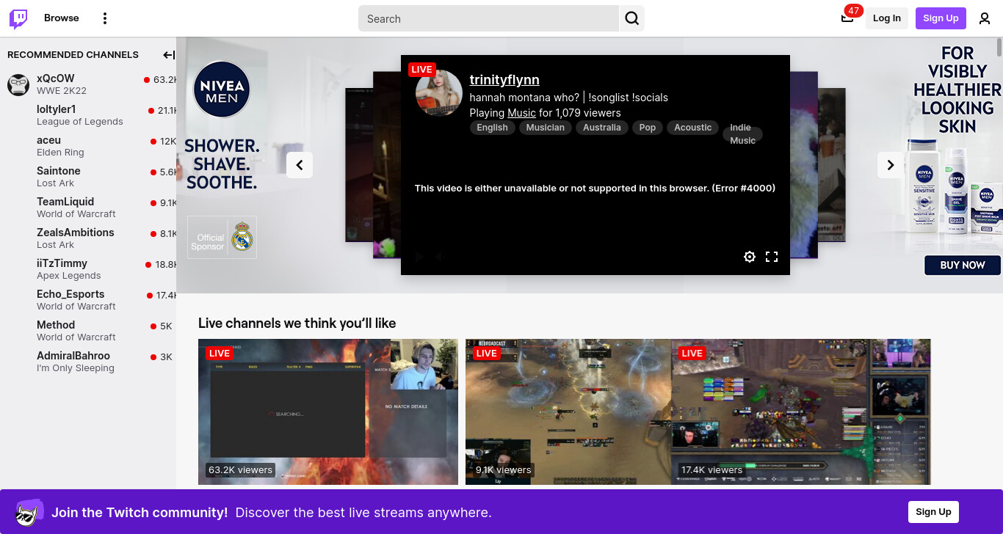
Task: Click the search magnifier button
Action: tap(631, 18)
